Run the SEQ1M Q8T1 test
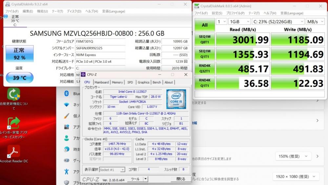Image resolution: width=328 pixels, height=185 pixels. pos(205,39)
